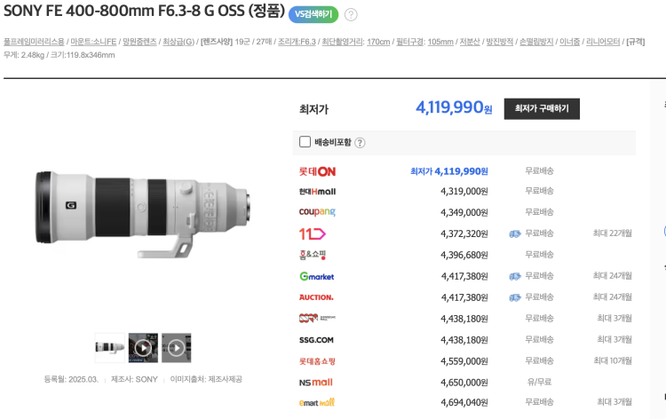Open the AUCTION store logo

click(x=316, y=297)
